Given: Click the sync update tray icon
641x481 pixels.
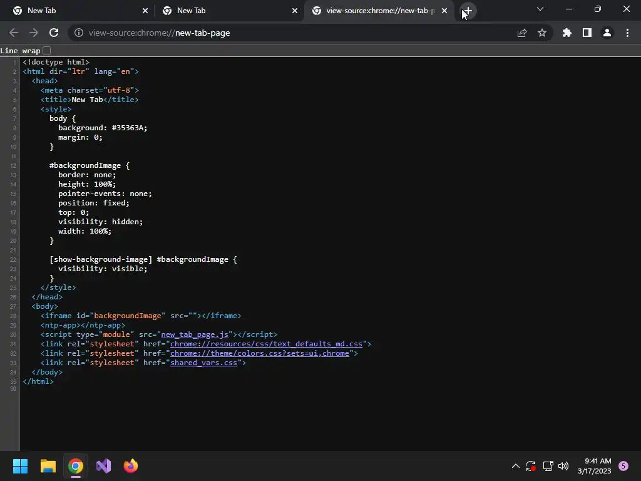Looking at the screenshot, I should (x=531, y=466).
